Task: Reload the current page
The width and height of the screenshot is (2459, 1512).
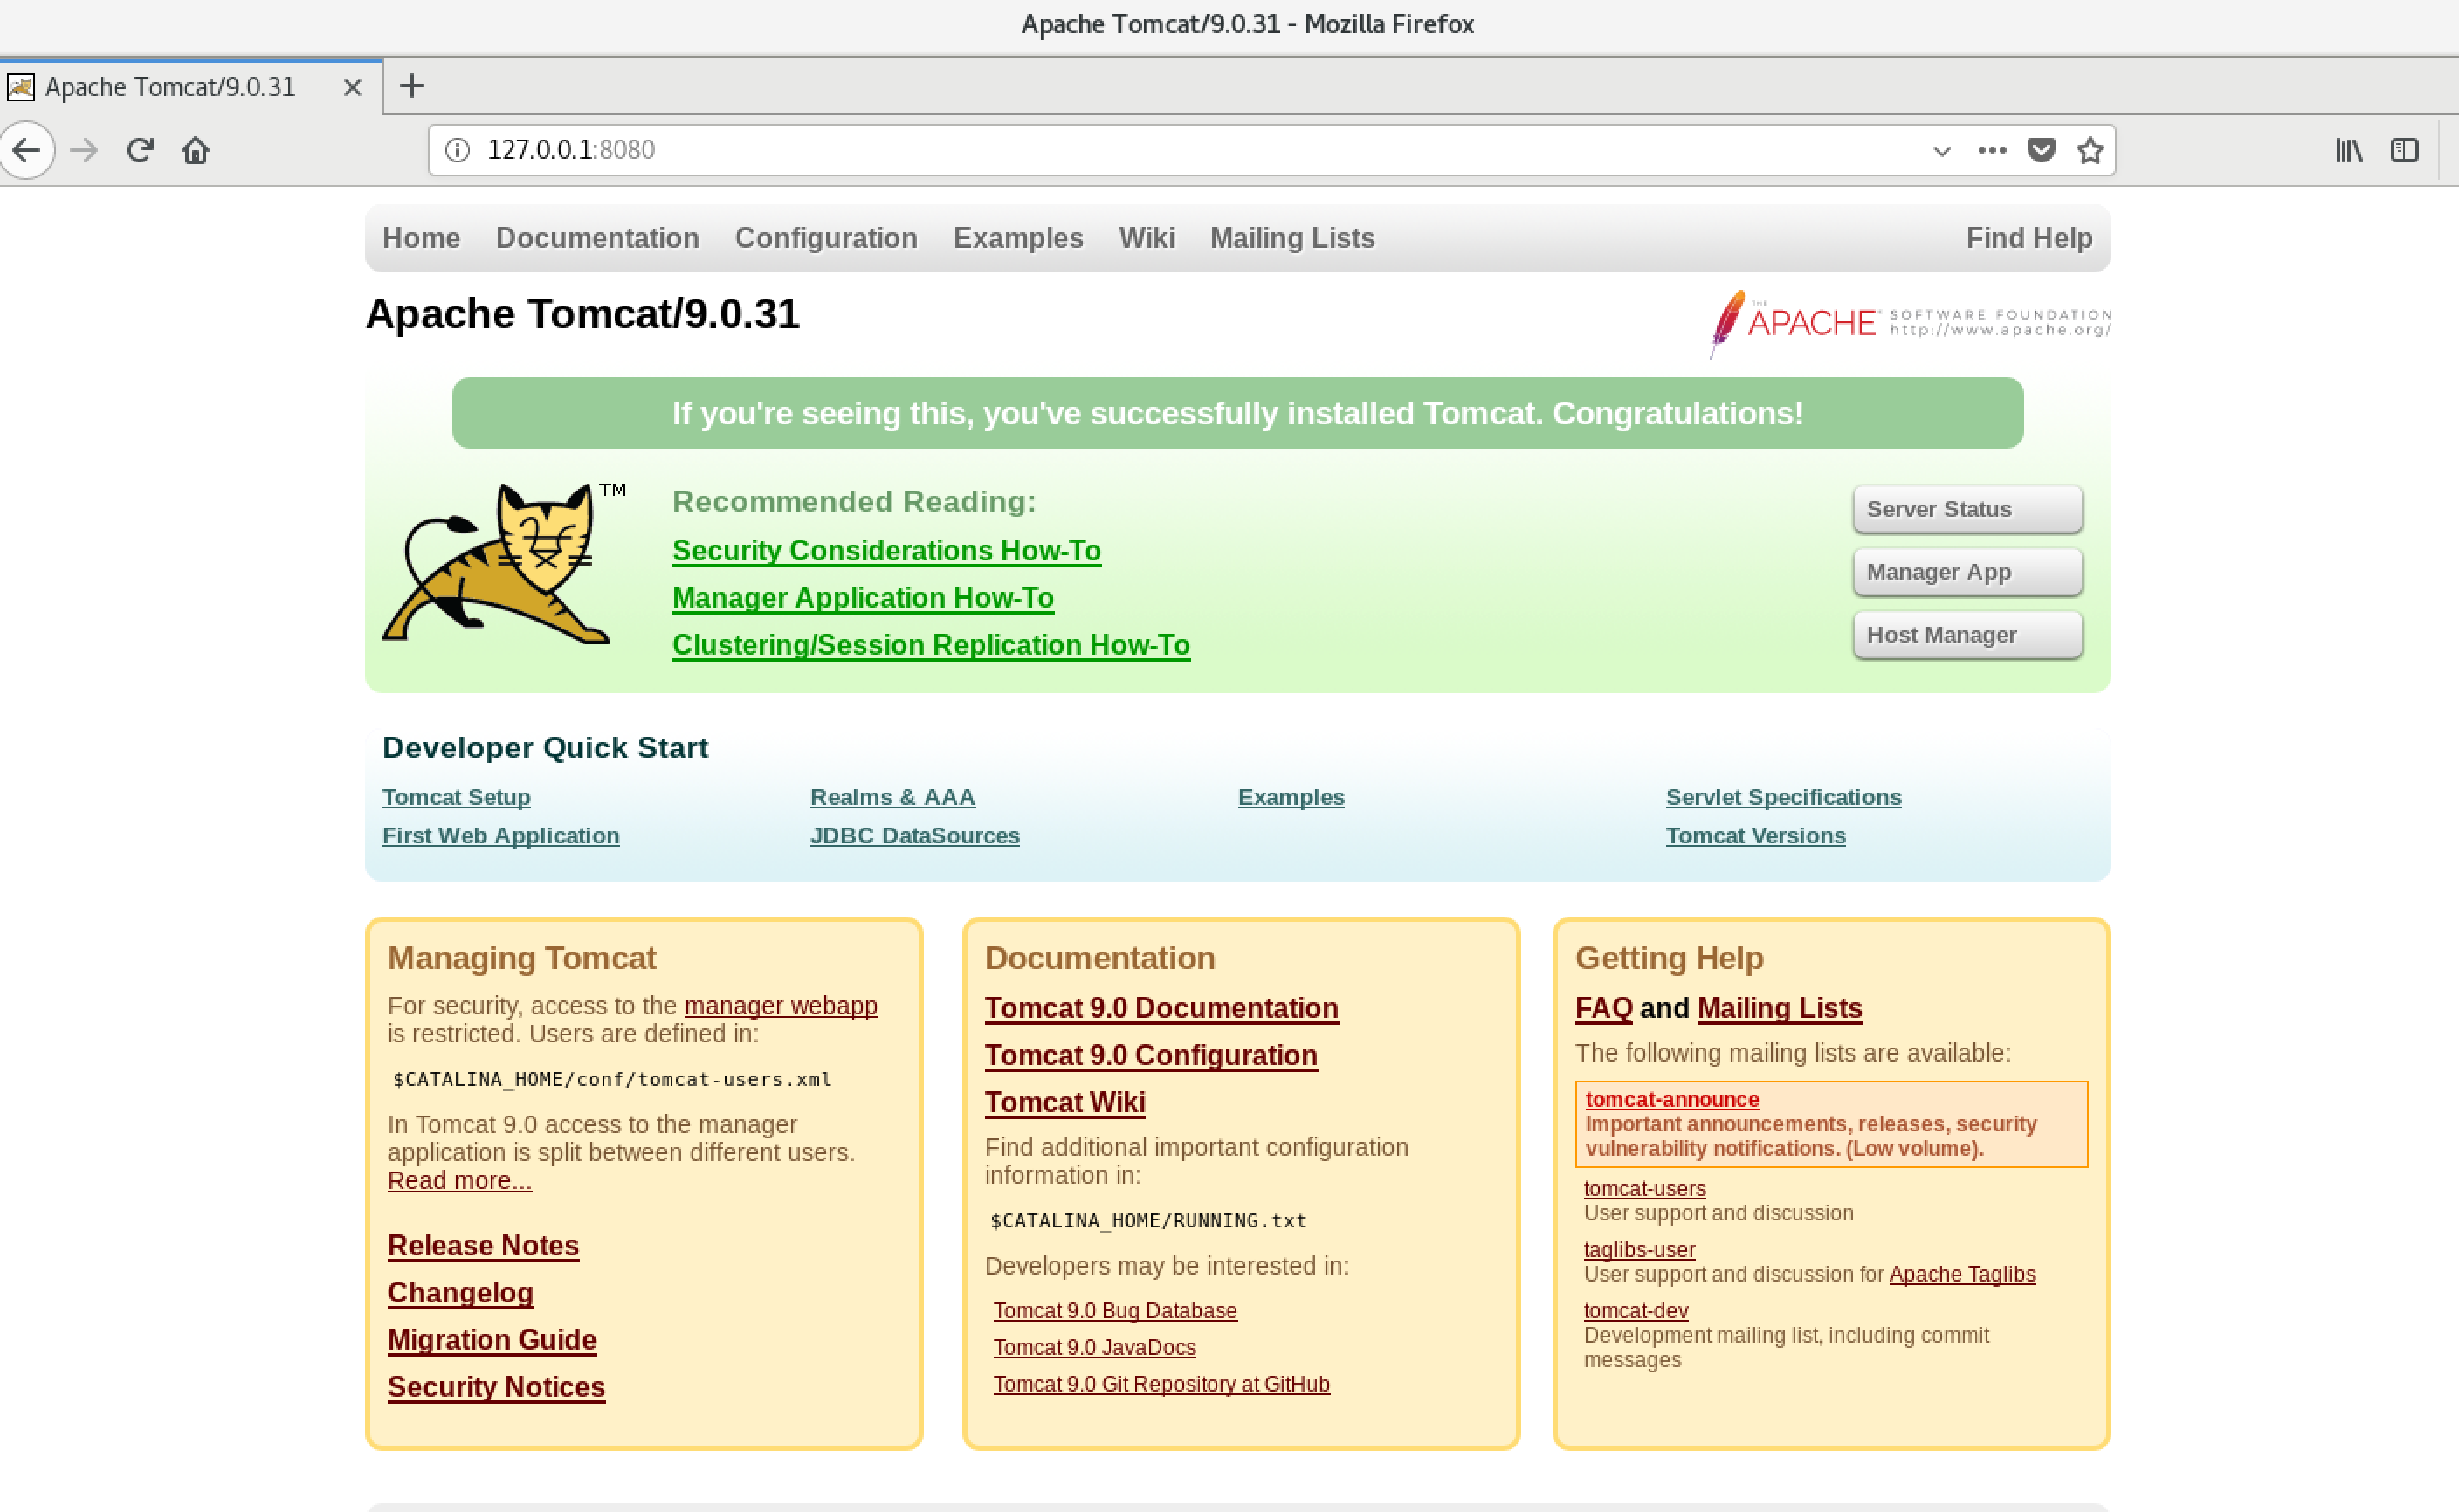Action: pos(140,150)
